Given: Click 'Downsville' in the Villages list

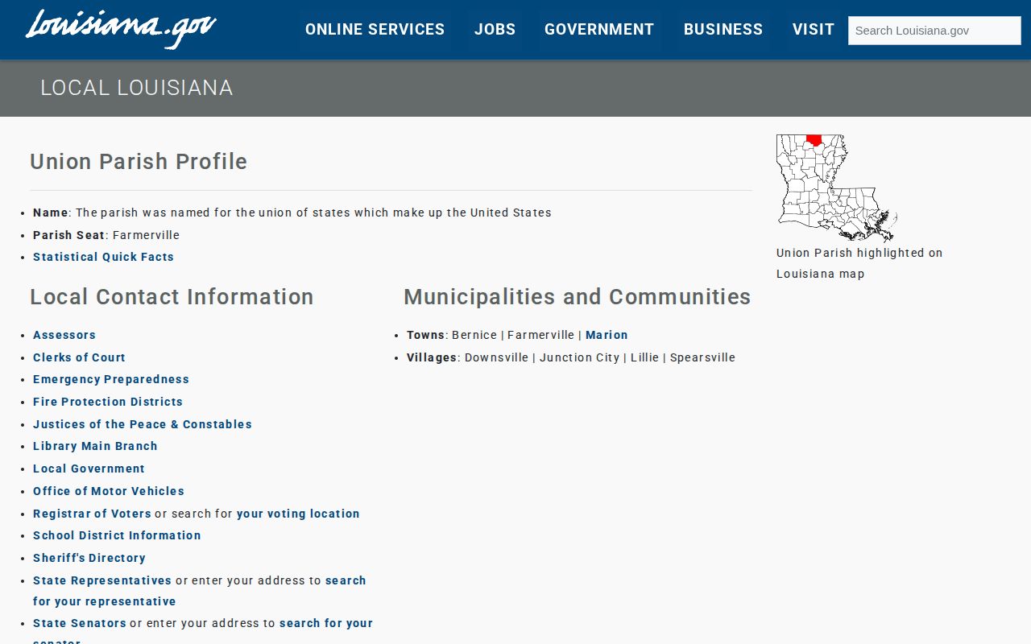Looking at the screenshot, I should pos(496,357).
